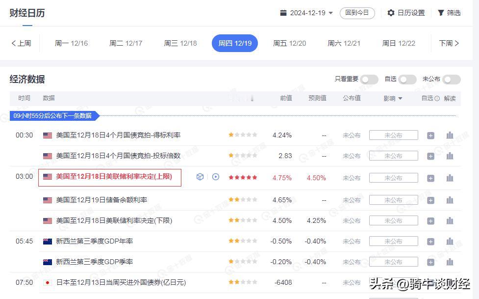Viewport: 479px width, 299px height.
Task: Open 日本至12月13日当周买进外国债券 entry
Action: [121, 282]
